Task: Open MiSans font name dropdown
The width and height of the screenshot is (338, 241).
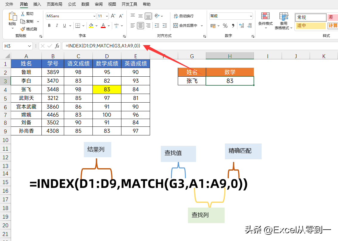Action: click(x=94, y=16)
